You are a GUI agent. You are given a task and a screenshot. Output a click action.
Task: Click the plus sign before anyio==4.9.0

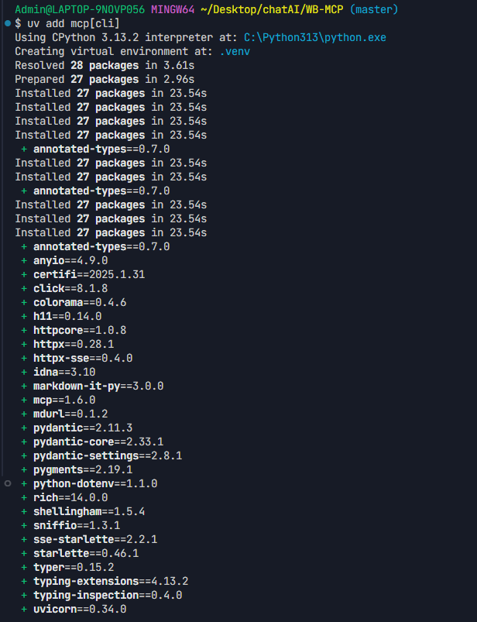pos(24,260)
